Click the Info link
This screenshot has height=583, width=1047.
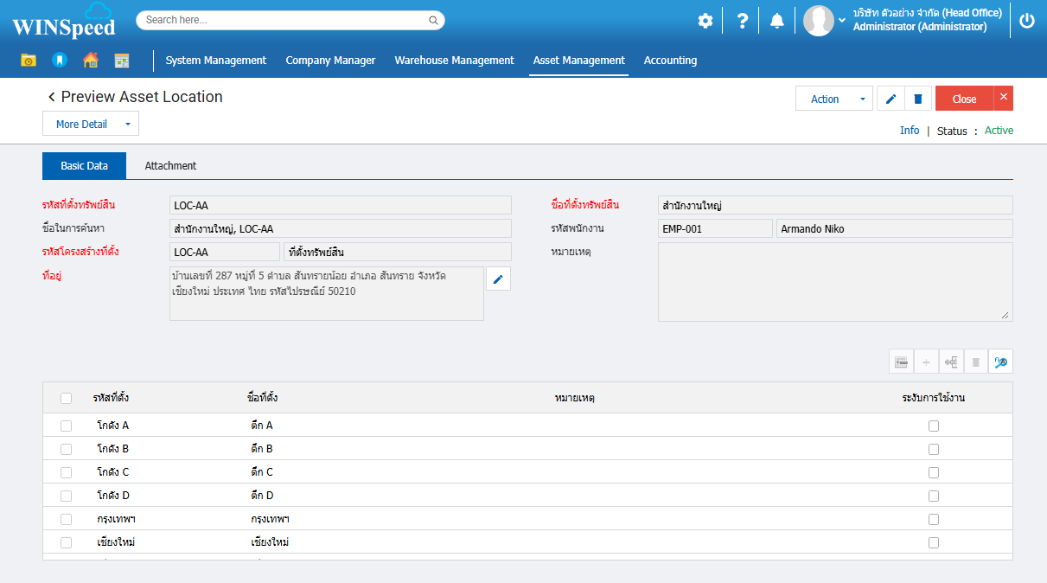909,131
